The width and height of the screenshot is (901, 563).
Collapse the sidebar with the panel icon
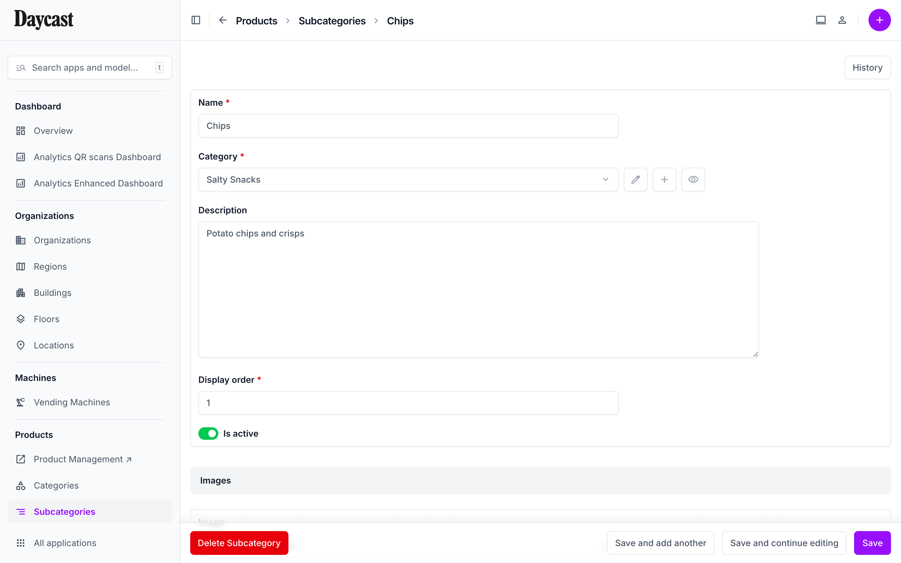(196, 20)
